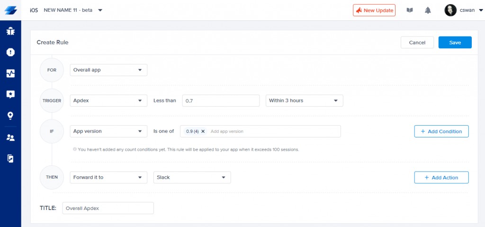Screen dimensions: 485x227
Task: Click the Cancel button
Action: [x=417, y=43]
